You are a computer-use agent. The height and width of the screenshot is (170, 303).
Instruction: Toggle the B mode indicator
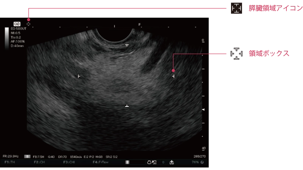click(28, 156)
